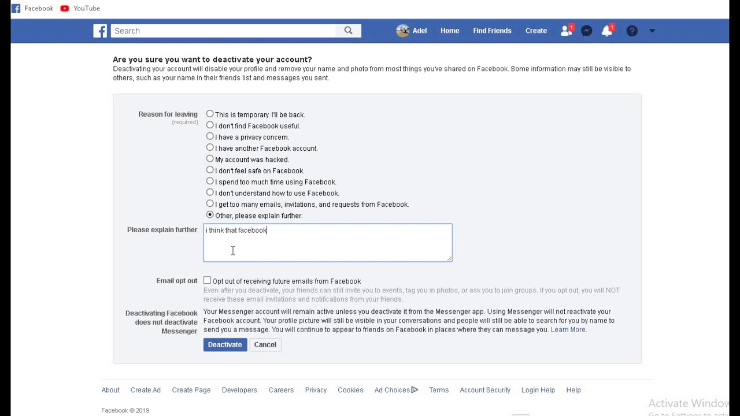Open Find Friends in the header
This screenshot has height=416, width=740.
coord(492,31)
